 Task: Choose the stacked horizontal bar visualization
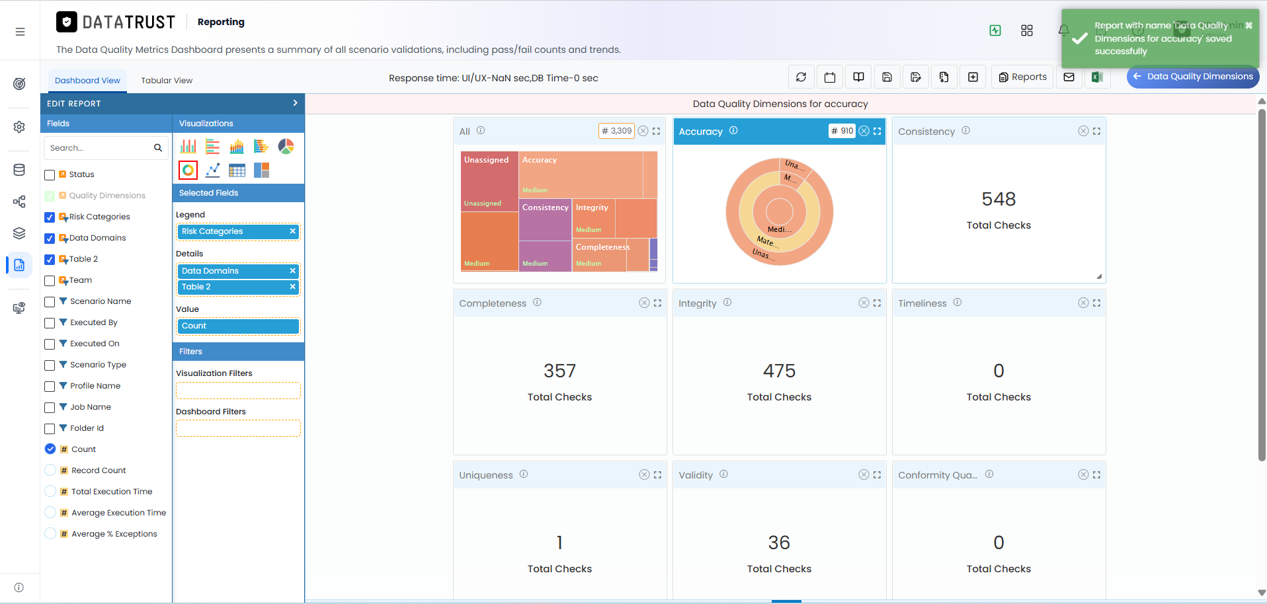[x=261, y=147]
